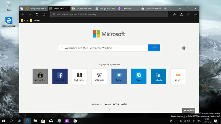Open page settings gear icon
Image resolution: width=221 pixels, height=124 pixels.
[x=184, y=48]
